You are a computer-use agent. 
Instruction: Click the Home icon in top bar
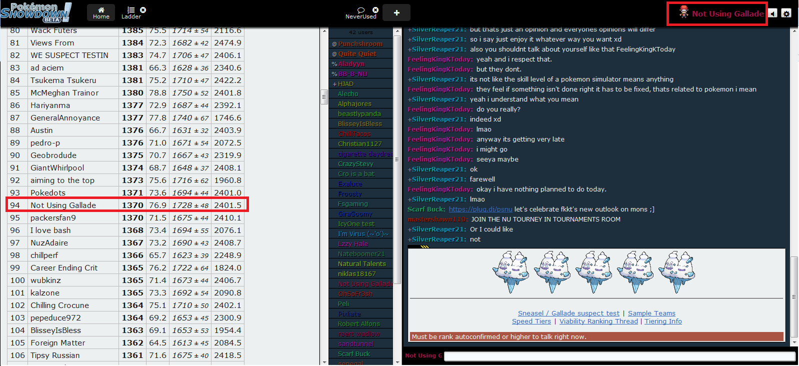point(101,10)
